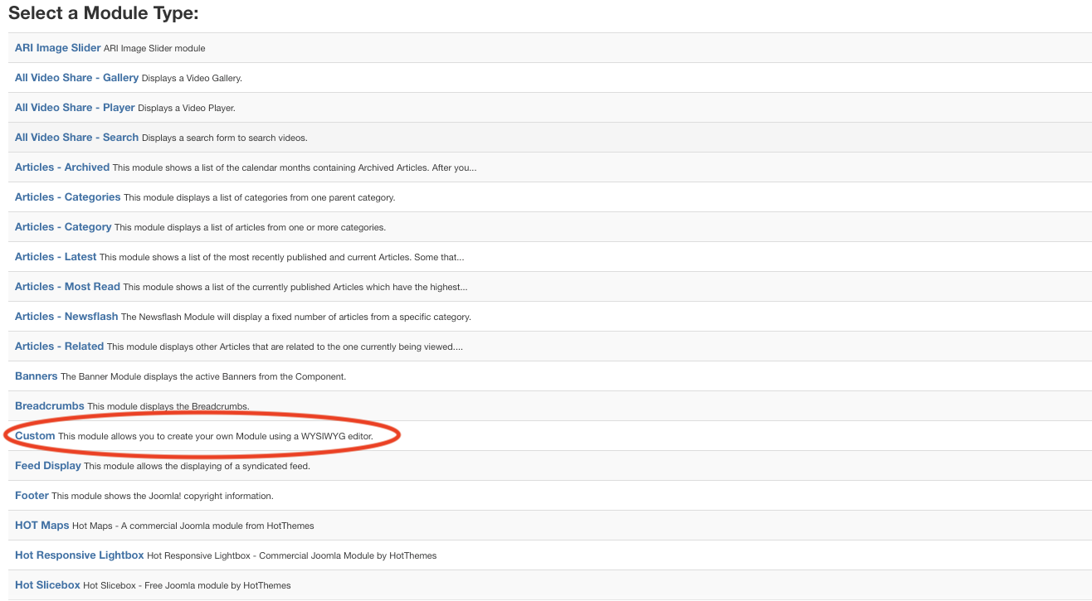
Task: Click description about Articles related to current one
Action: (285, 347)
